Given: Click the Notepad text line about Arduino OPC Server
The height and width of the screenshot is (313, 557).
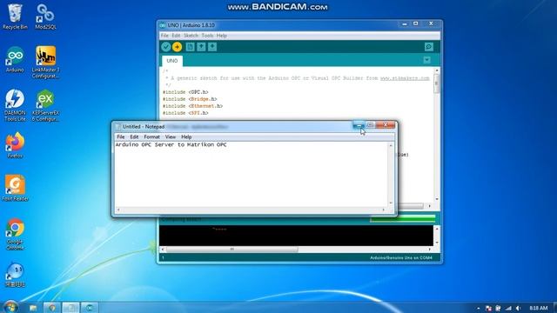Looking at the screenshot, I should click(x=171, y=145).
